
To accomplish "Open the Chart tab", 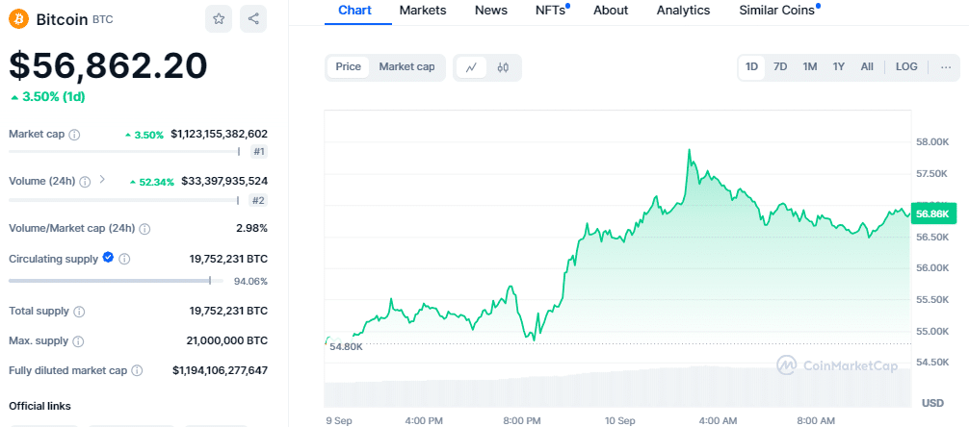I will pyautogui.click(x=355, y=11).
